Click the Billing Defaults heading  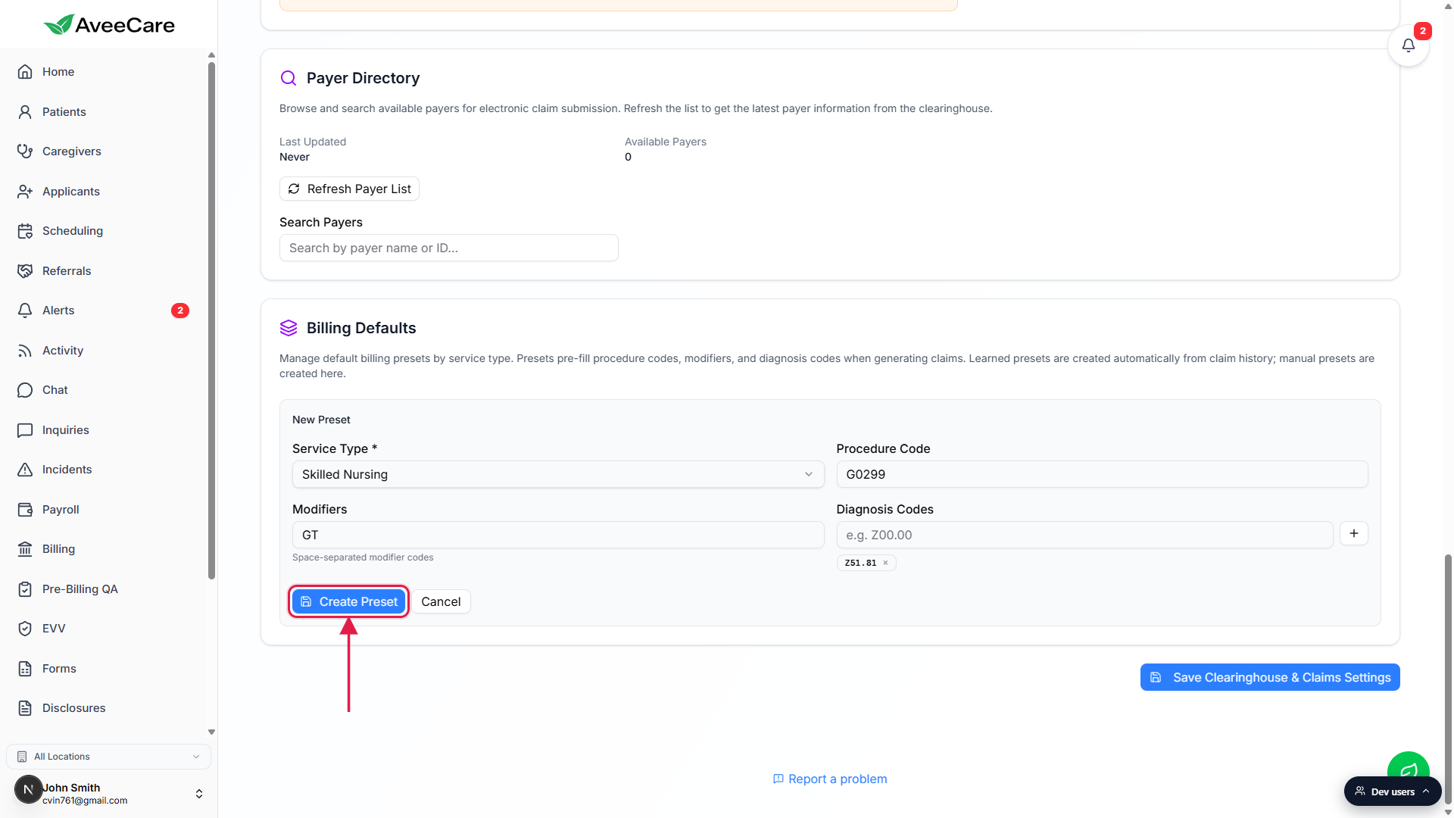[x=361, y=328]
